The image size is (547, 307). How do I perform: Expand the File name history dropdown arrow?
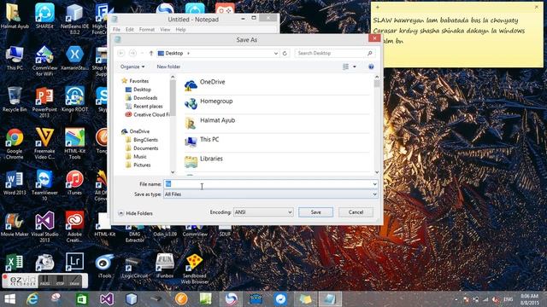coord(374,184)
